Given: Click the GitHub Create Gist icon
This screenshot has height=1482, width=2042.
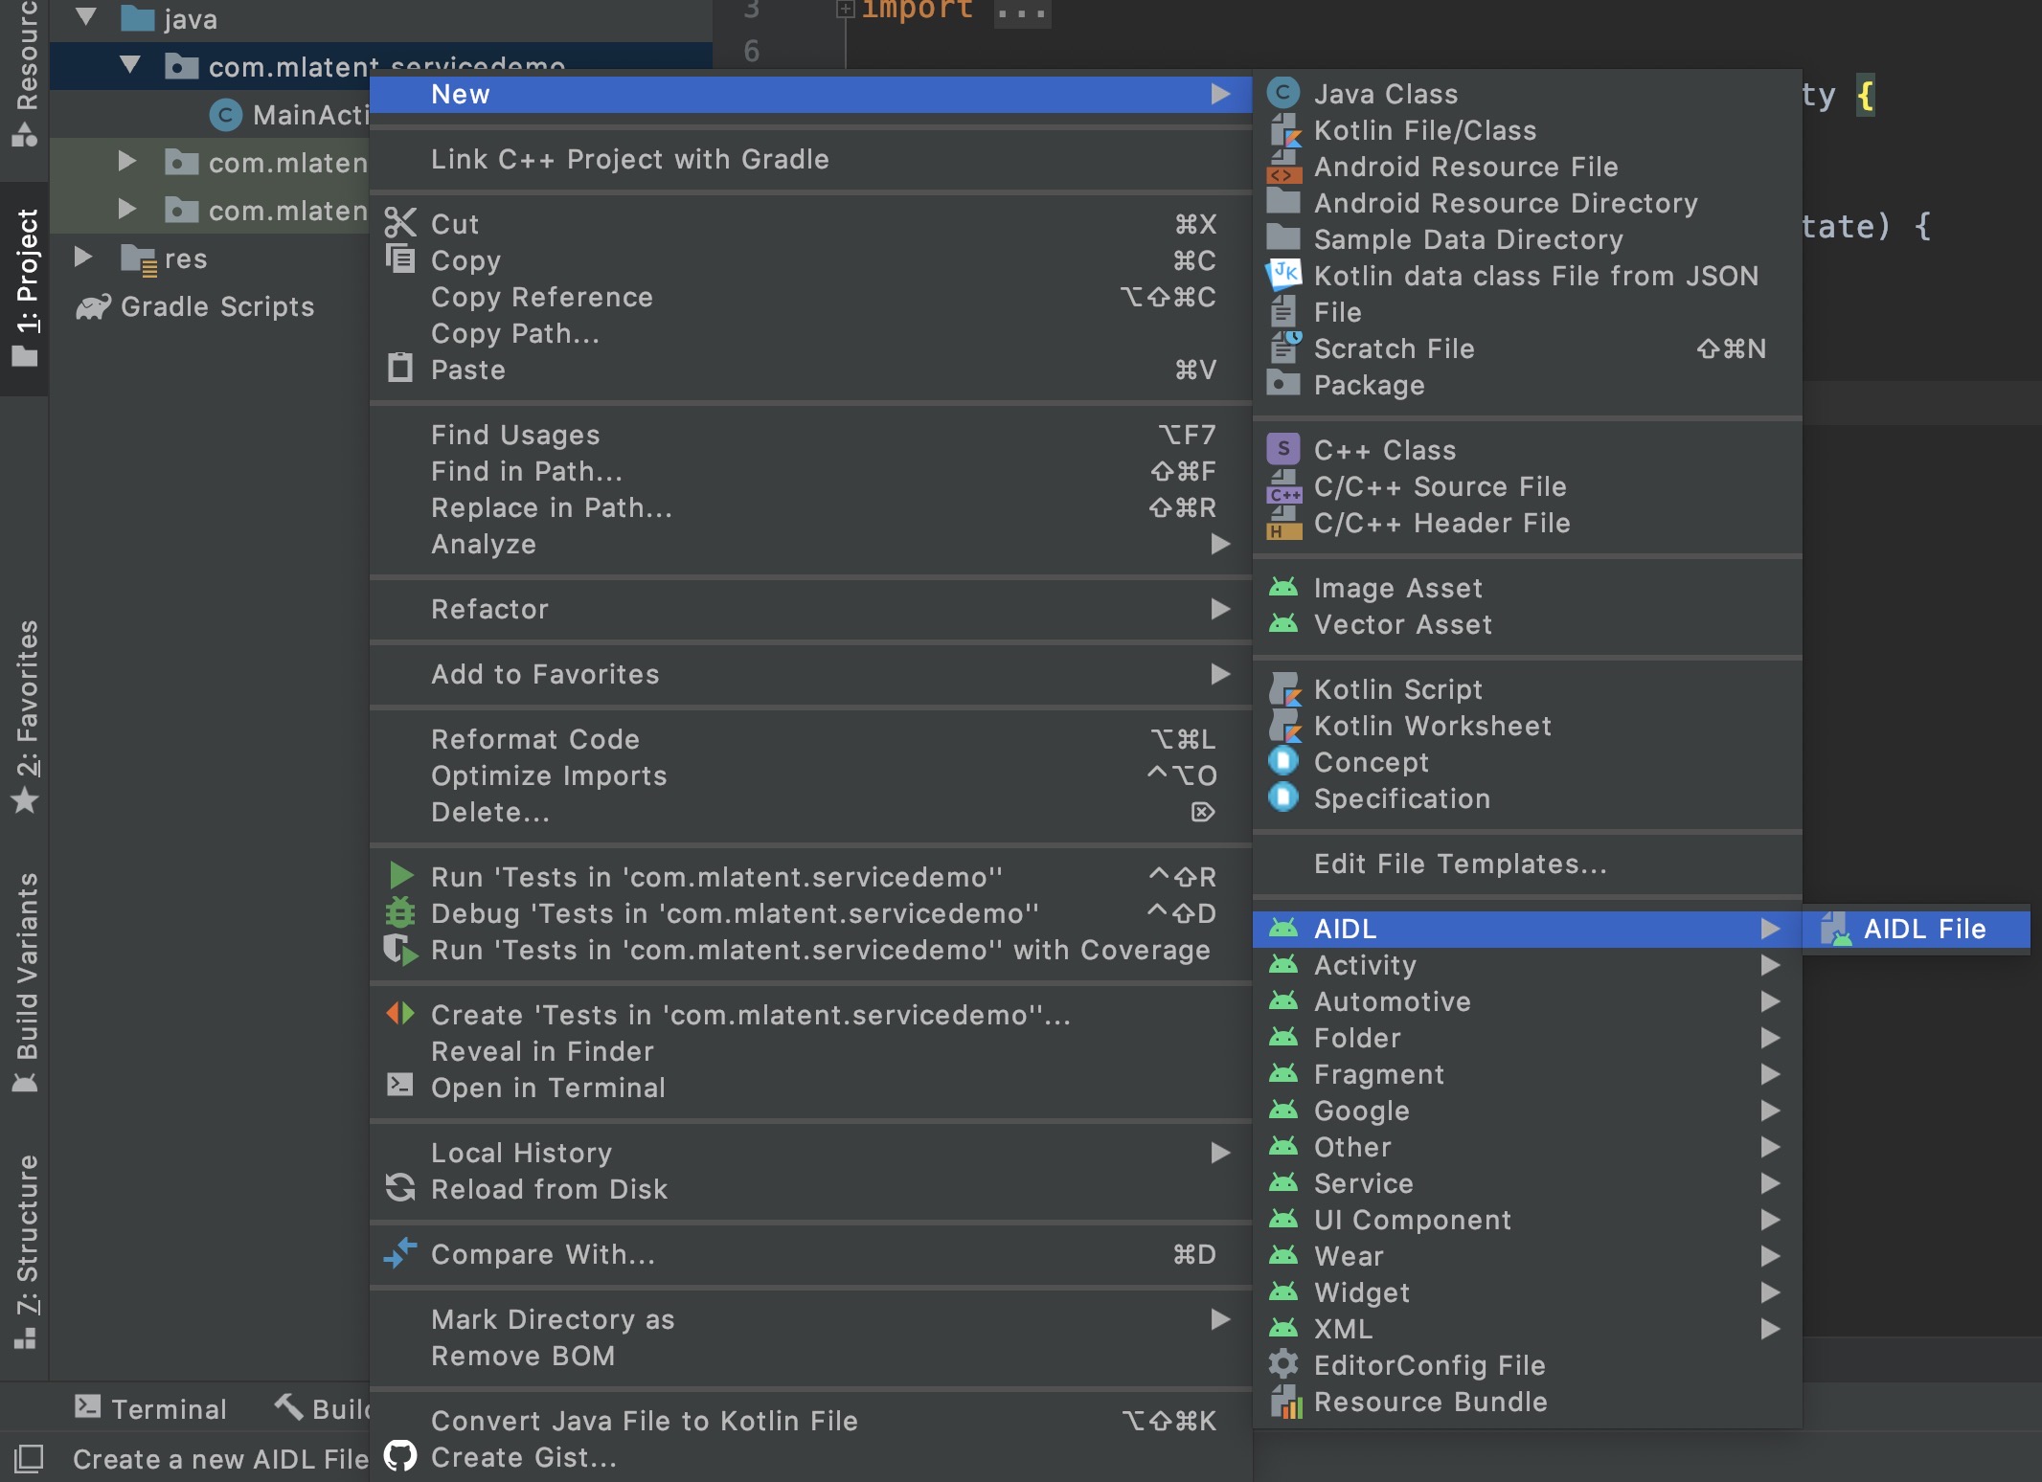Looking at the screenshot, I should [400, 1456].
